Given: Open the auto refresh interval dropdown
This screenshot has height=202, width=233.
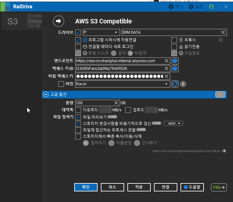Looking at the screenshot, I should pos(173,123).
